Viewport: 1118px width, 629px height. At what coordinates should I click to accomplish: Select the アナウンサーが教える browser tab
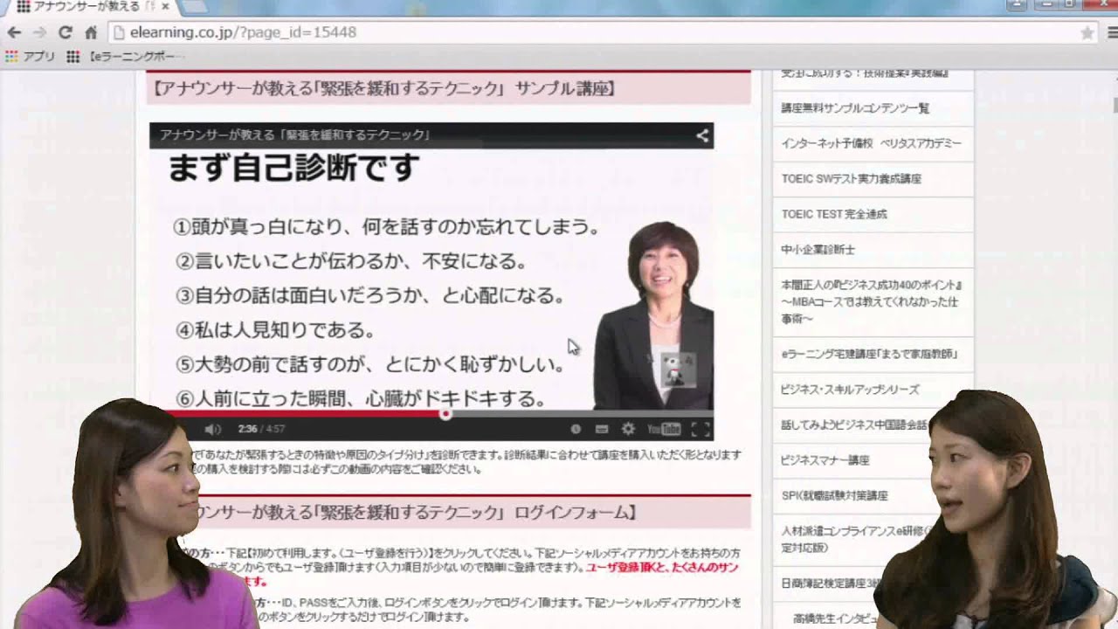tap(87, 7)
